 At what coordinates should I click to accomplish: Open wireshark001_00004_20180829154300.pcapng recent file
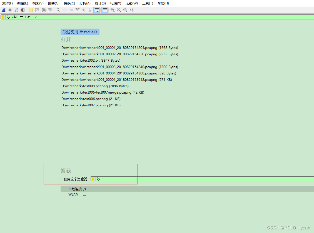(119, 73)
